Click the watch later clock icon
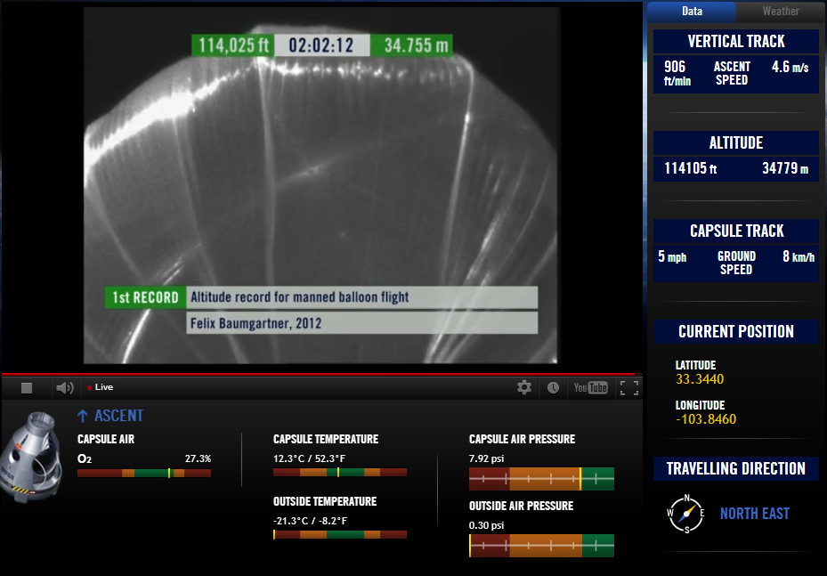 tap(553, 387)
